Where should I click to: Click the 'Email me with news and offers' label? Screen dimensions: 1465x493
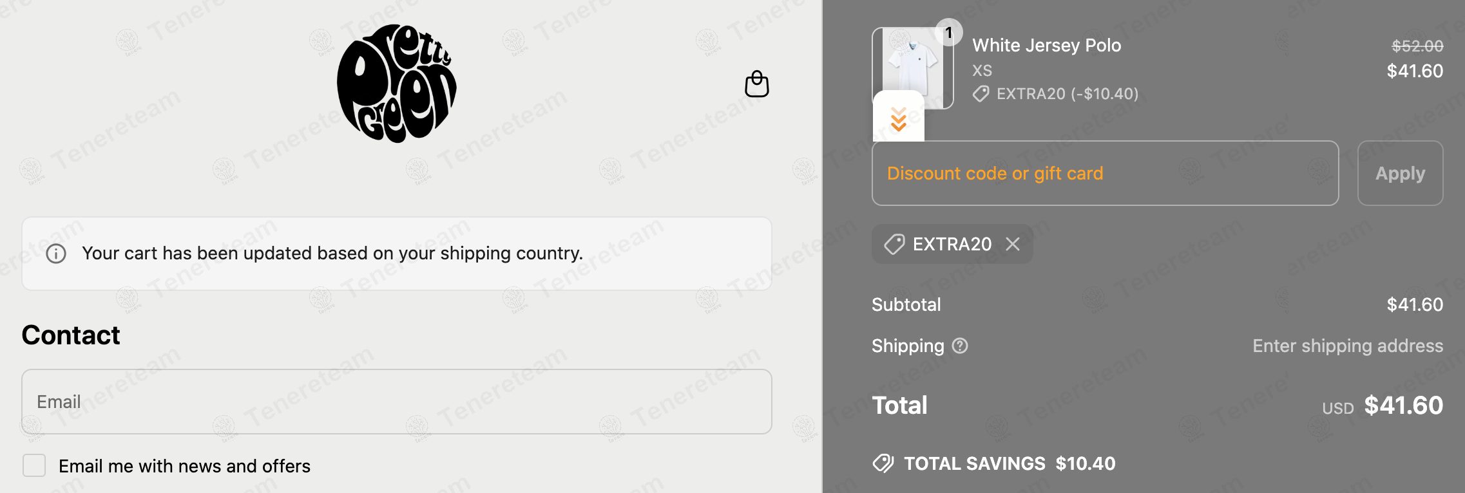pyautogui.click(x=184, y=466)
